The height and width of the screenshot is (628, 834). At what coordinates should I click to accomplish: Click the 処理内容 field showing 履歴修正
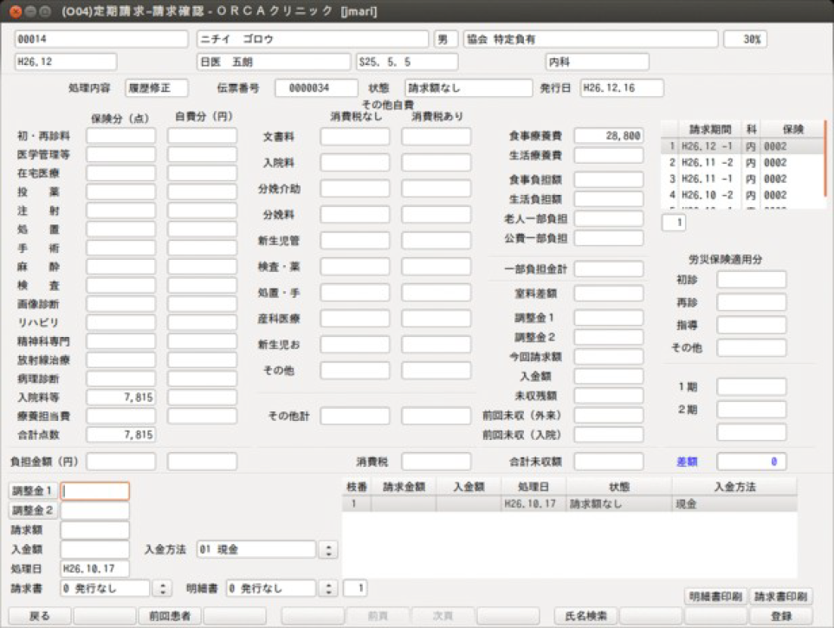click(x=157, y=87)
